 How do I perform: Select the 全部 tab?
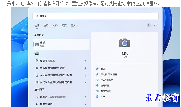point(37,26)
